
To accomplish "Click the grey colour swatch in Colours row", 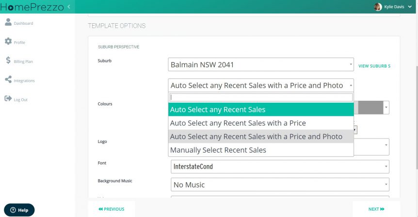I will [370, 108].
